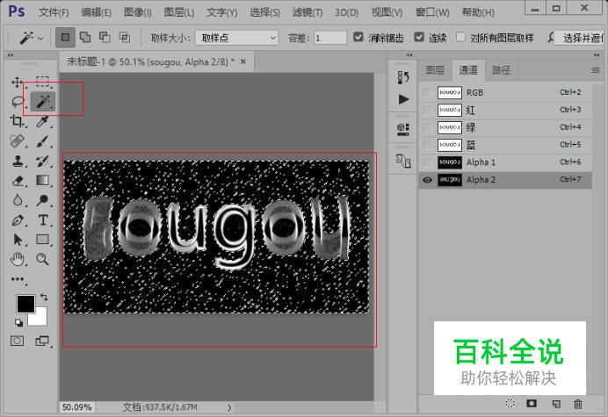The image size is (608, 417).
Task: Expand status bar info arrow
Action: pos(229,407)
